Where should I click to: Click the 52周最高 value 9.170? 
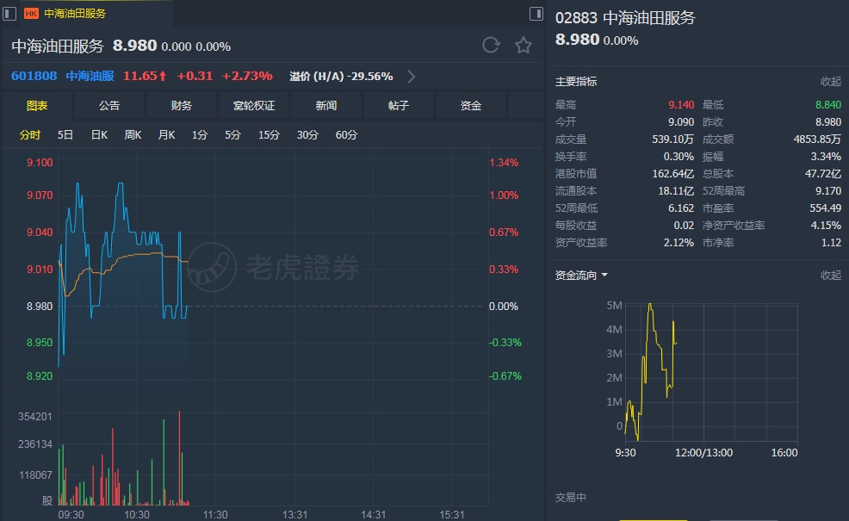coord(828,190)
